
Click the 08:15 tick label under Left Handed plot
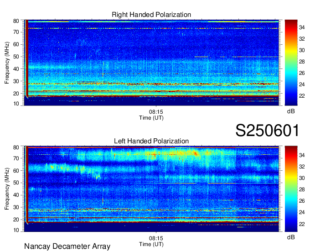tap(156, 238)
